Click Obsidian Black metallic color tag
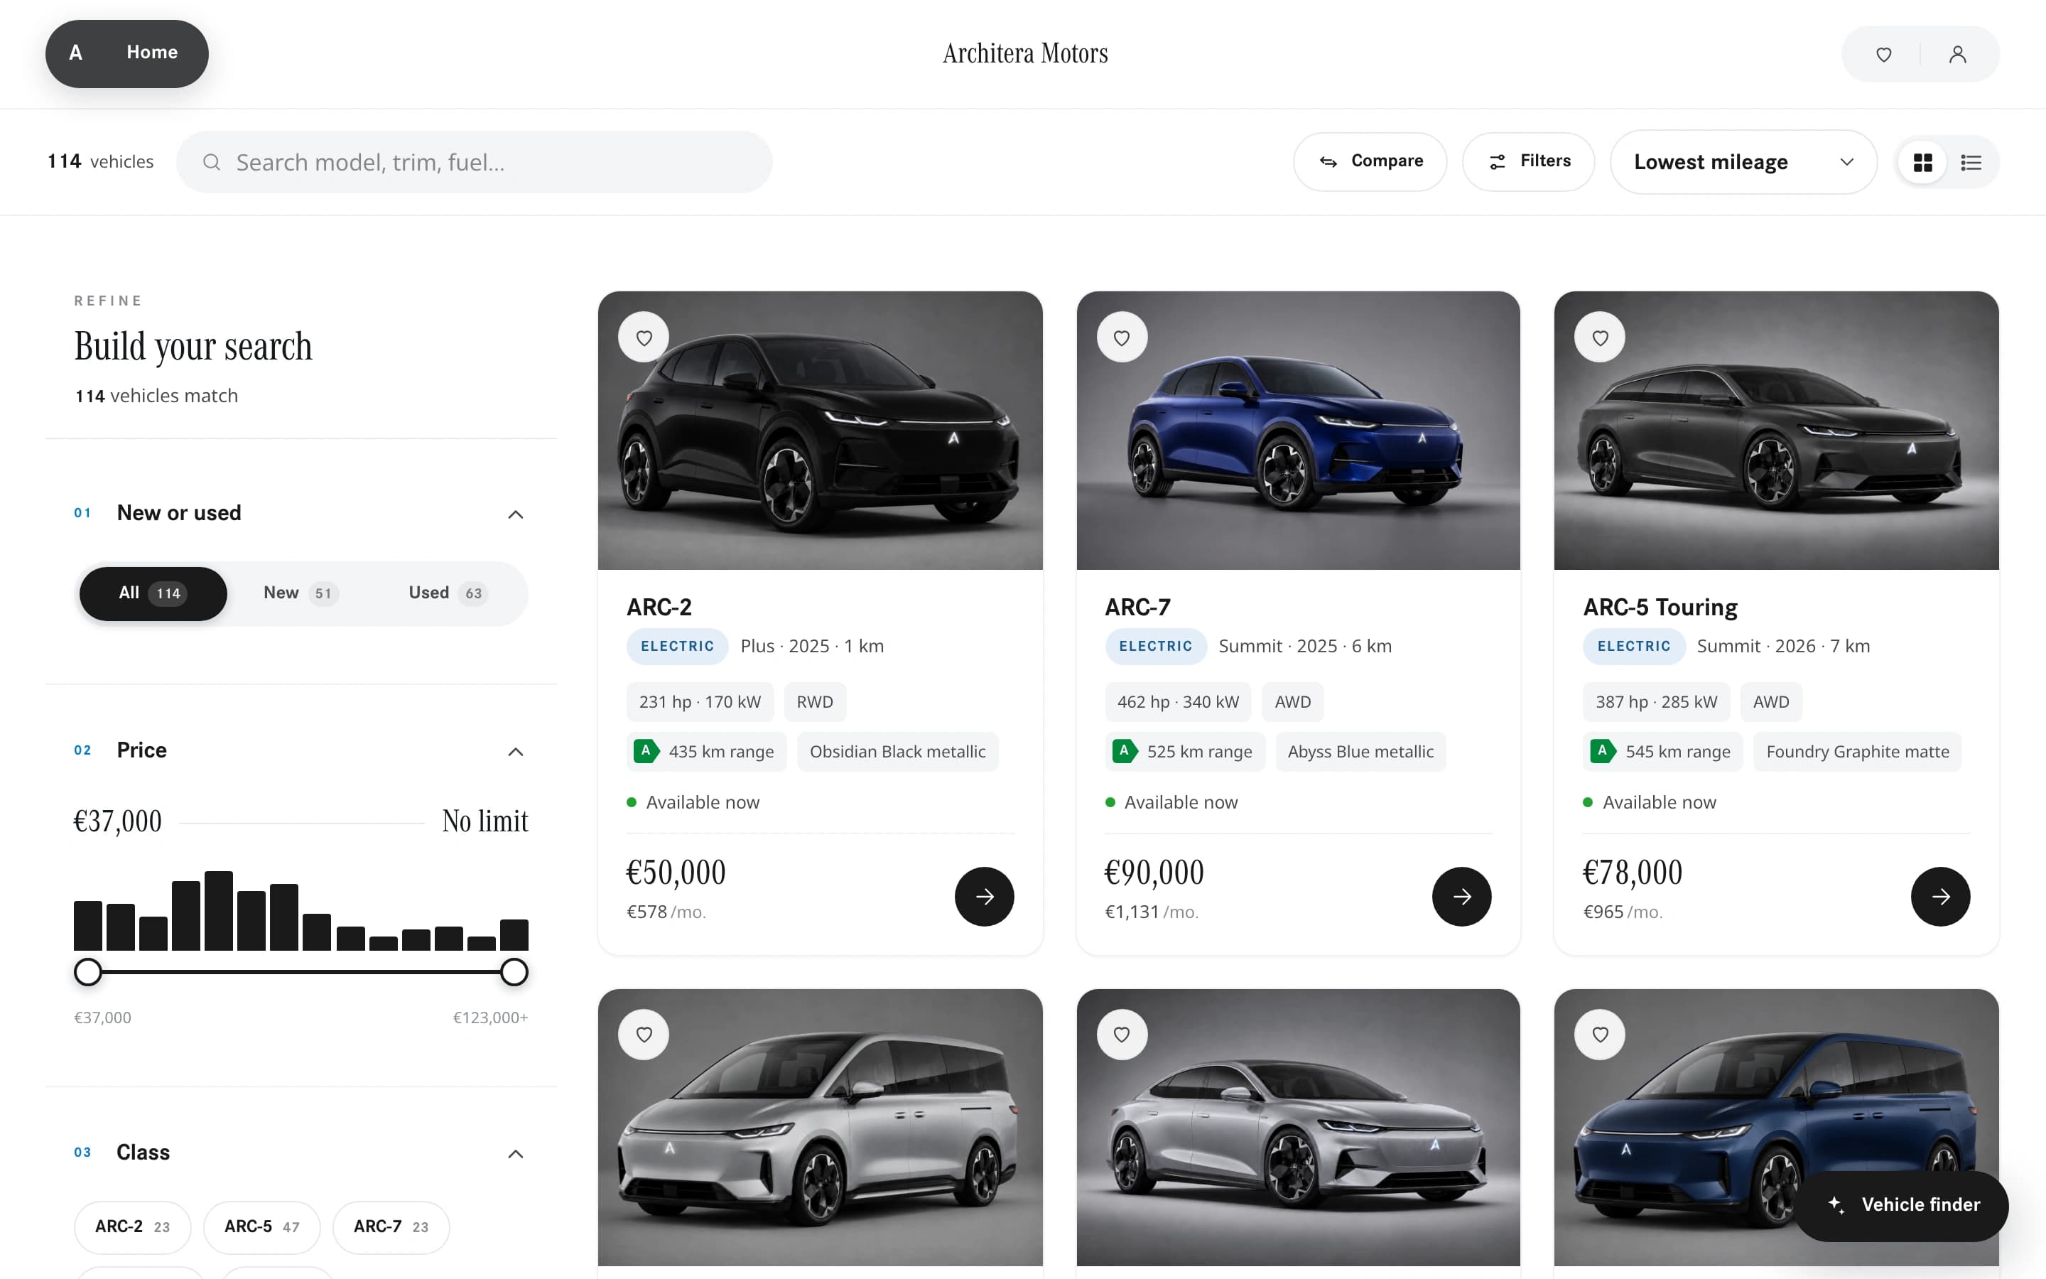2046x1279 pixels. tap(897, 751)
